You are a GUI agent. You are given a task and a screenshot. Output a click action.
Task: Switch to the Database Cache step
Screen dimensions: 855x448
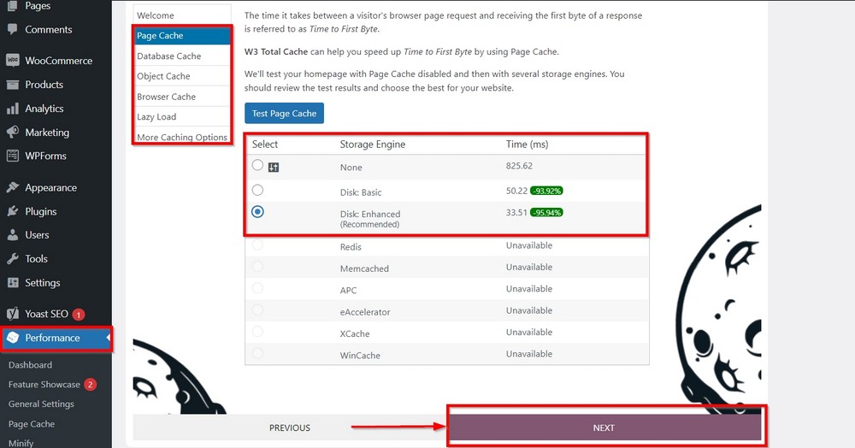pyautogui.click(x=182, y=56)
